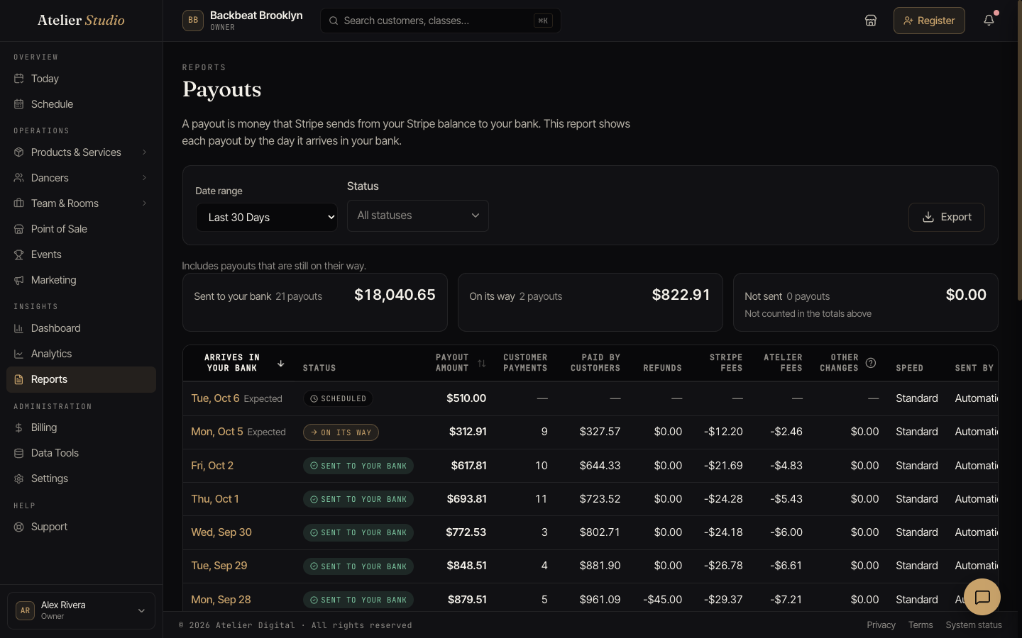1022x638 pixels.
Task: Click the search magnifier icon
Action: click(x=334, y=21)
